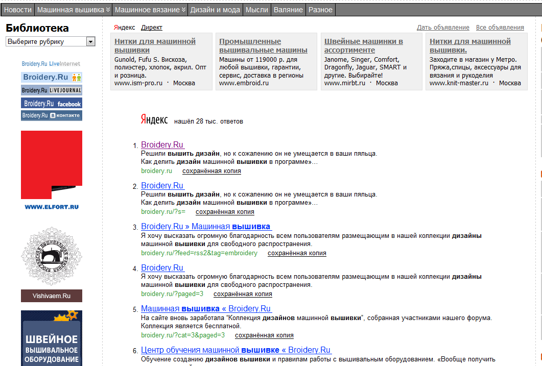Open result Центр обучения машинной вышивке

(x=236, y=350)
